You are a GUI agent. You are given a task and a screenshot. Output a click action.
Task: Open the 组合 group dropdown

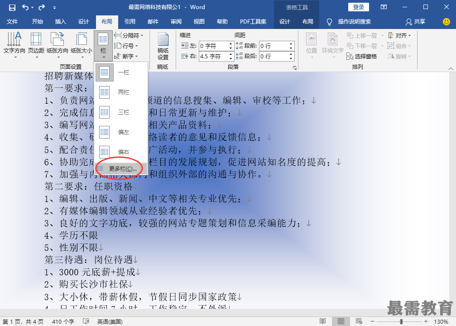pyautogui.click(x=399, y=46)
